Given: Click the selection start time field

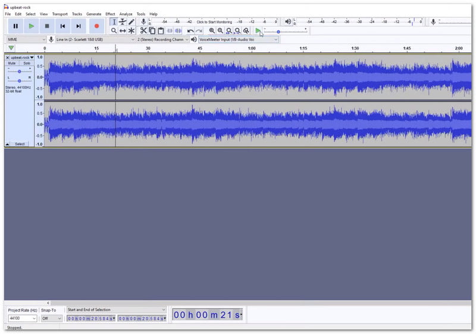Looking at the screenshot, I should pos(91,318).
